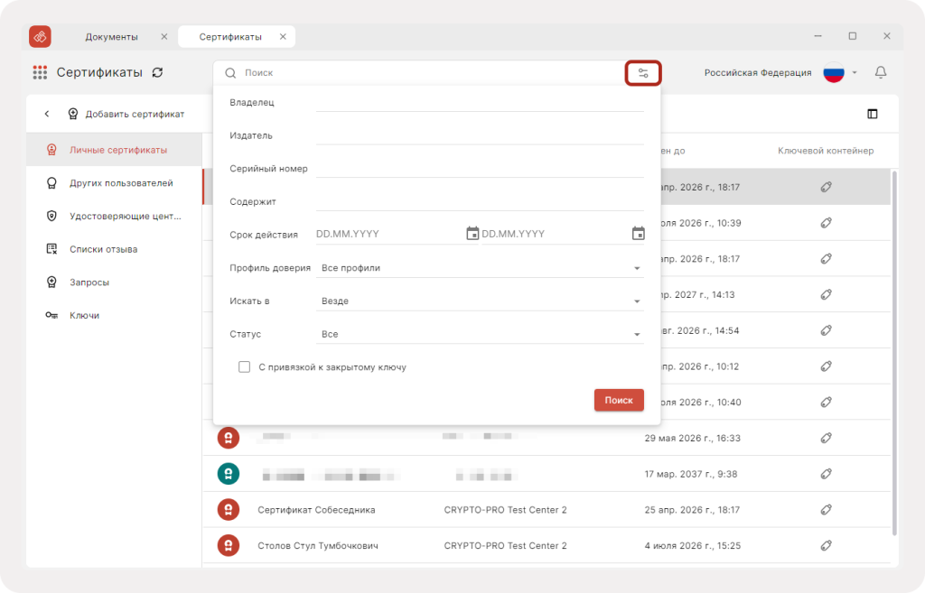
Task: Click the certificate list vertical scrollbar
Action: point(894,353)
